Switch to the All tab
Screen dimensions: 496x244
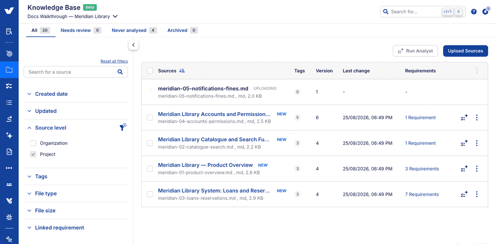pyautogui.click(x=41, y=30)
